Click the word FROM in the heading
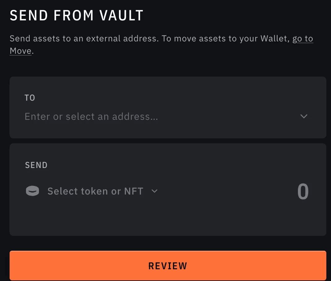 coord(73,15)
